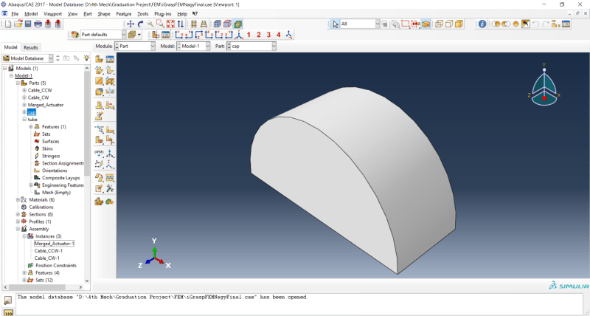The image size is (590, 316).
Task: Click the Print icon in toolbar
Action: pos(38,24)
